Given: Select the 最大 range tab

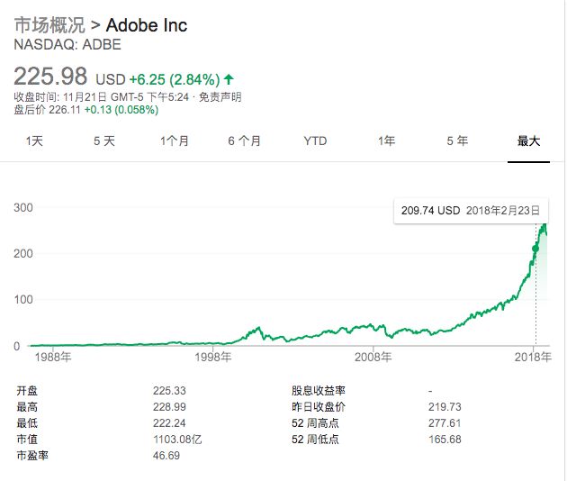Looking at the screenshot, I should 528,141.
